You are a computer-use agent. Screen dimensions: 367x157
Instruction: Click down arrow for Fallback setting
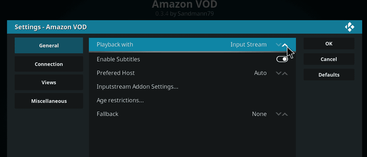[279, 114]
